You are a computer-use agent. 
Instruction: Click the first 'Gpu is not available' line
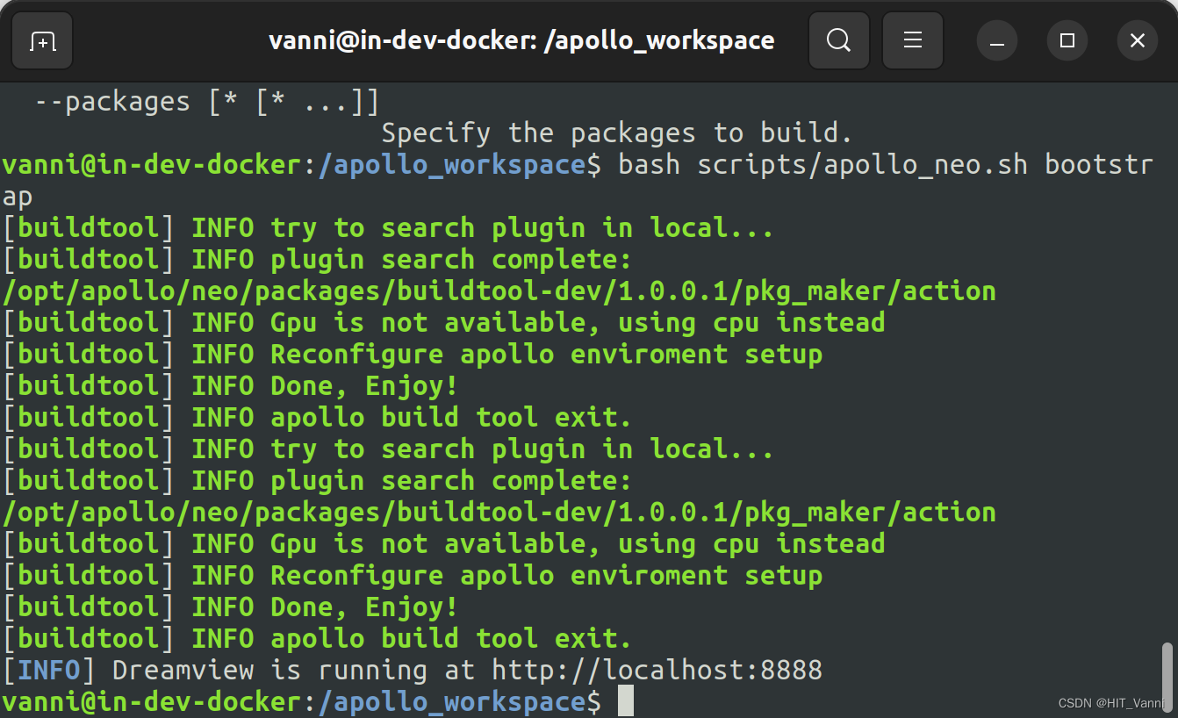coord(443,323)
